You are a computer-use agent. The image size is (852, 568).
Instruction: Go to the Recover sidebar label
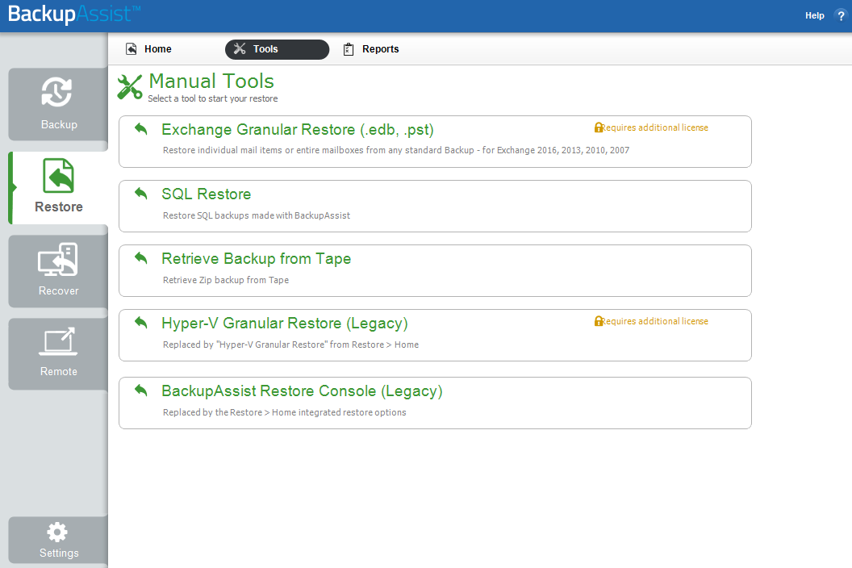pyautogui.click(x=59, y=290)
